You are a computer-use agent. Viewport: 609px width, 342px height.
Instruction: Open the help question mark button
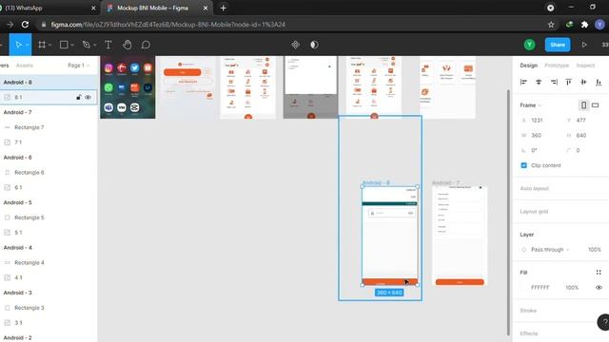(604, 322)
